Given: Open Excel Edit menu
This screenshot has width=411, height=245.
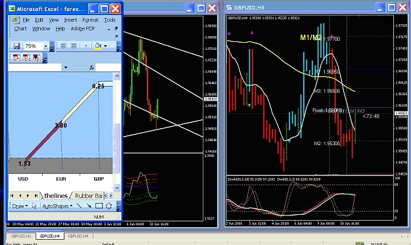Looking at the screenshot, I should [x=39, y=20].
